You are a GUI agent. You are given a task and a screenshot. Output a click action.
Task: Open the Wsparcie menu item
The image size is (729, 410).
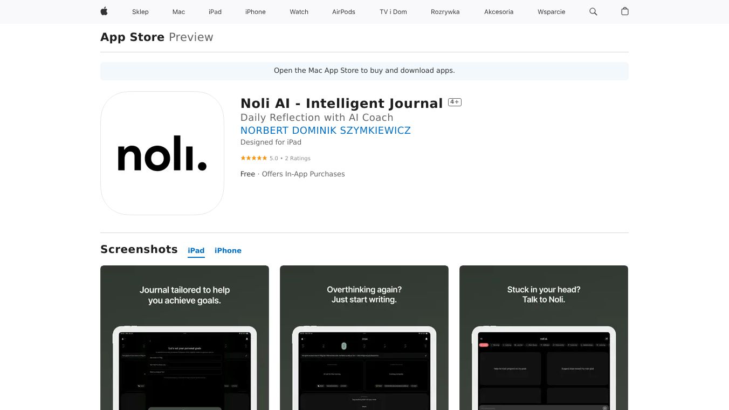tap(551, 12)
